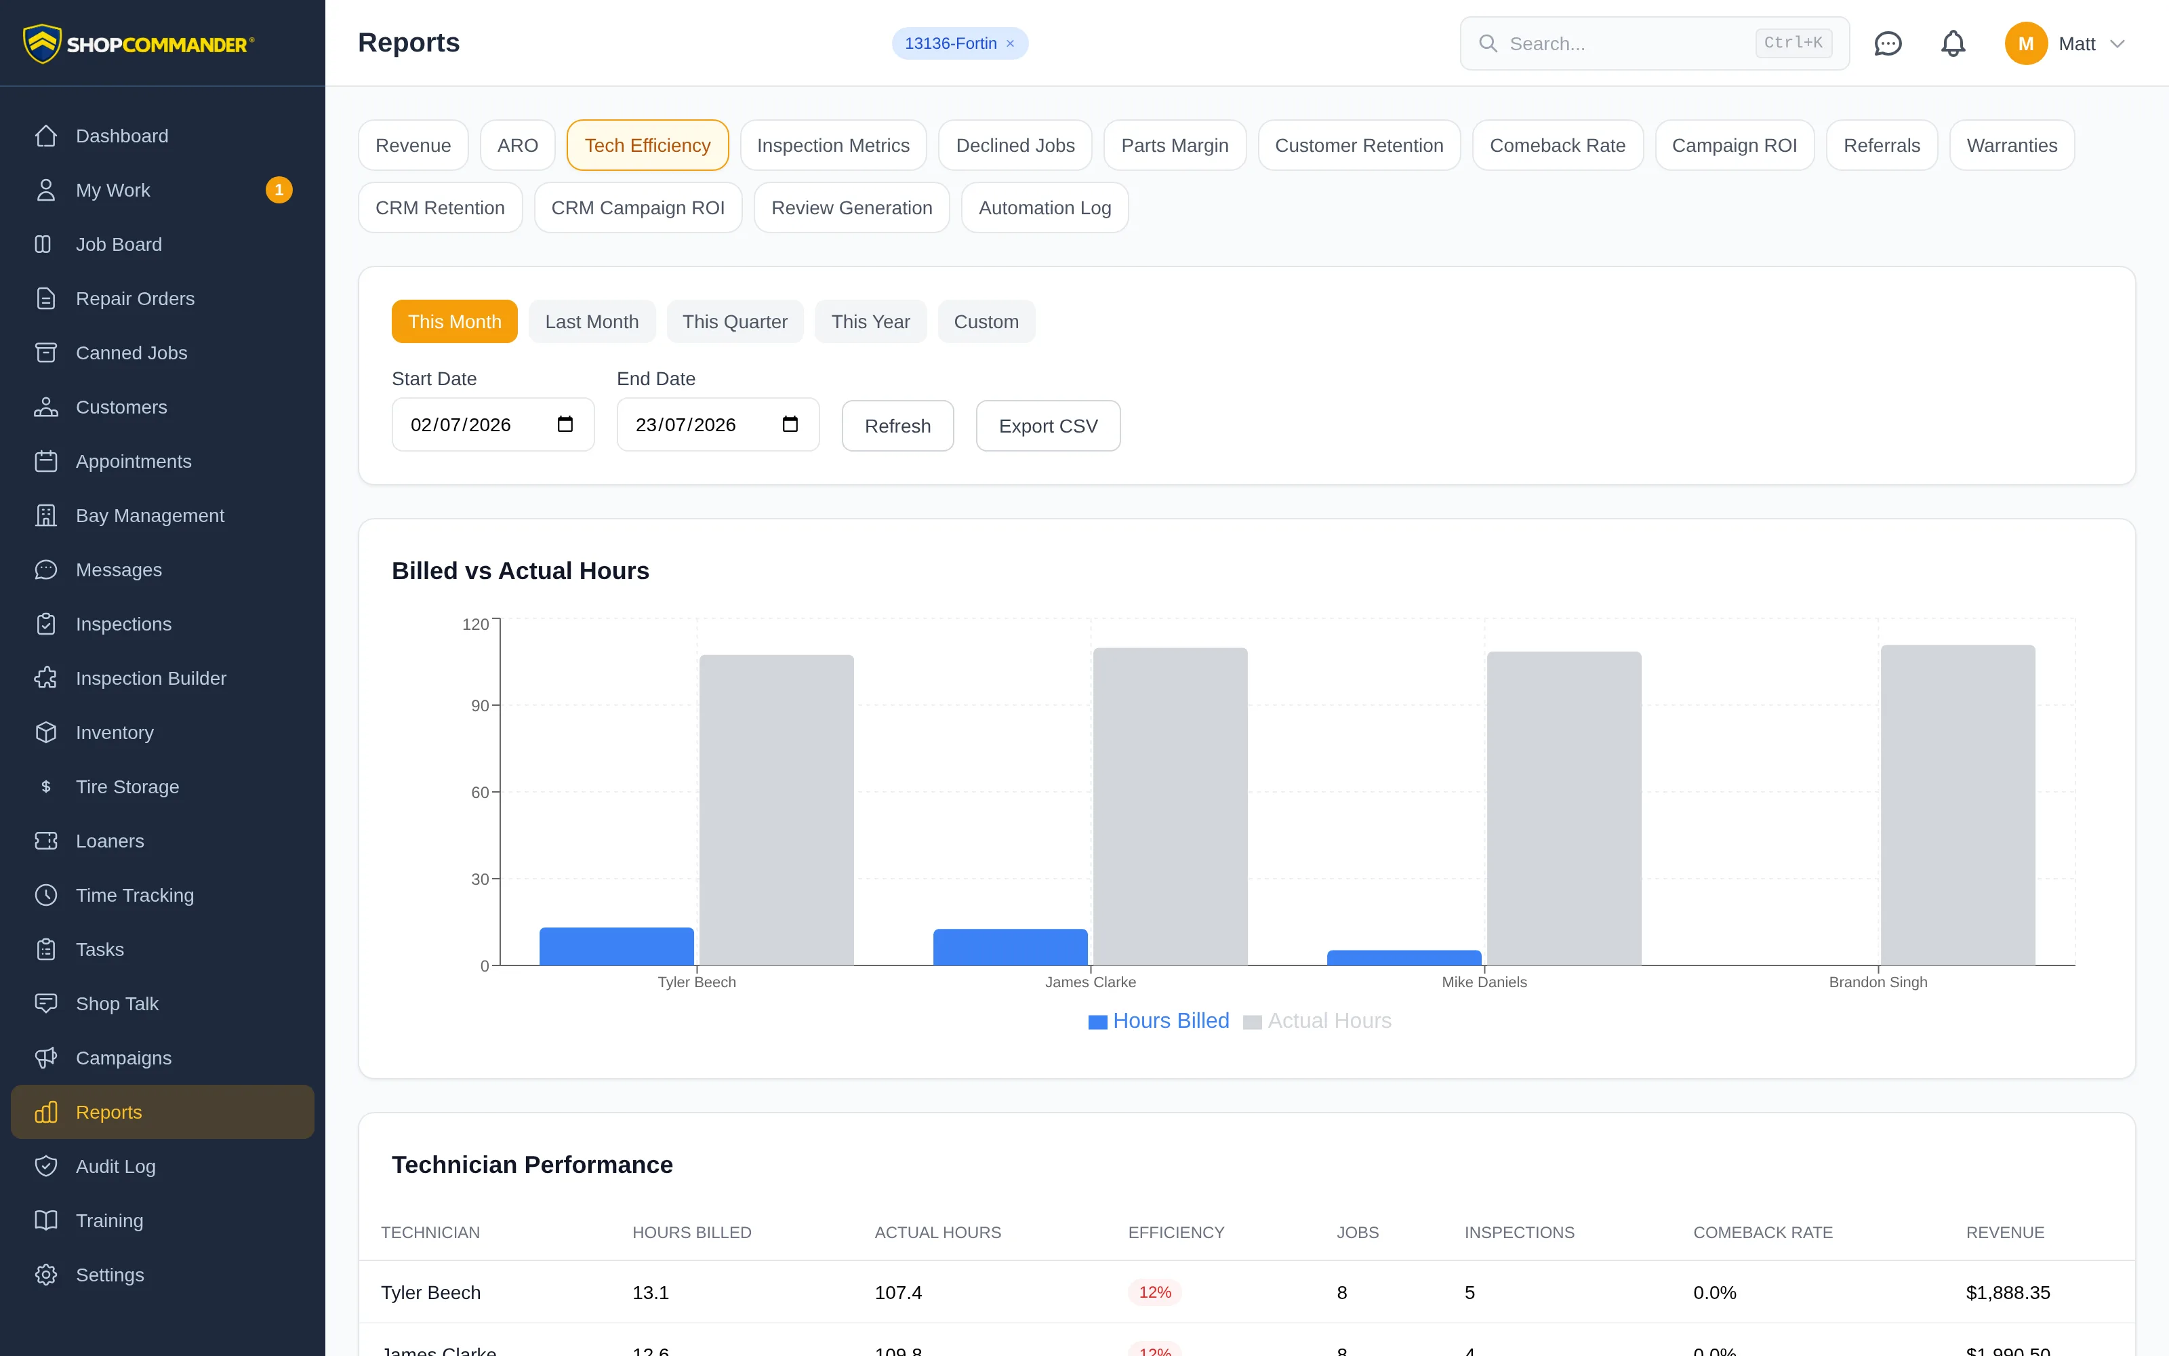Open the Warranties tab
2169x1356 pixels.
point(2012,145)
